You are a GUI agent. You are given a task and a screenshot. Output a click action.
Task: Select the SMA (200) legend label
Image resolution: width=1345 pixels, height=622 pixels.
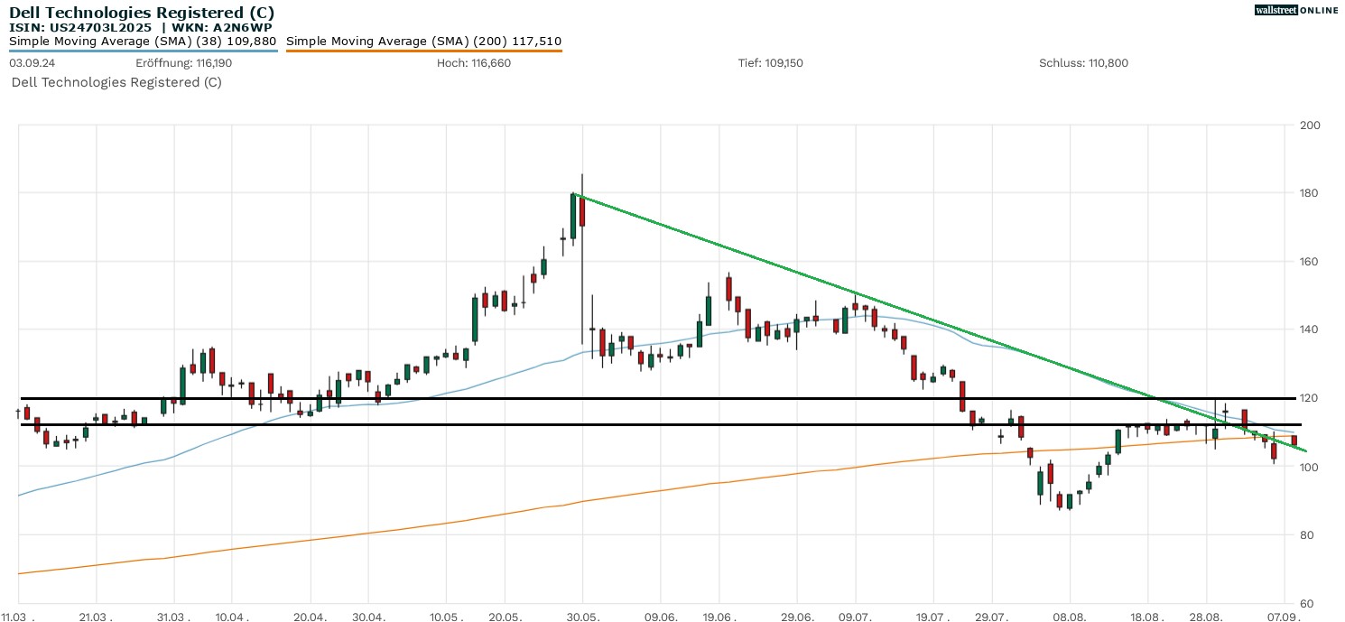(x=423, y=41)
